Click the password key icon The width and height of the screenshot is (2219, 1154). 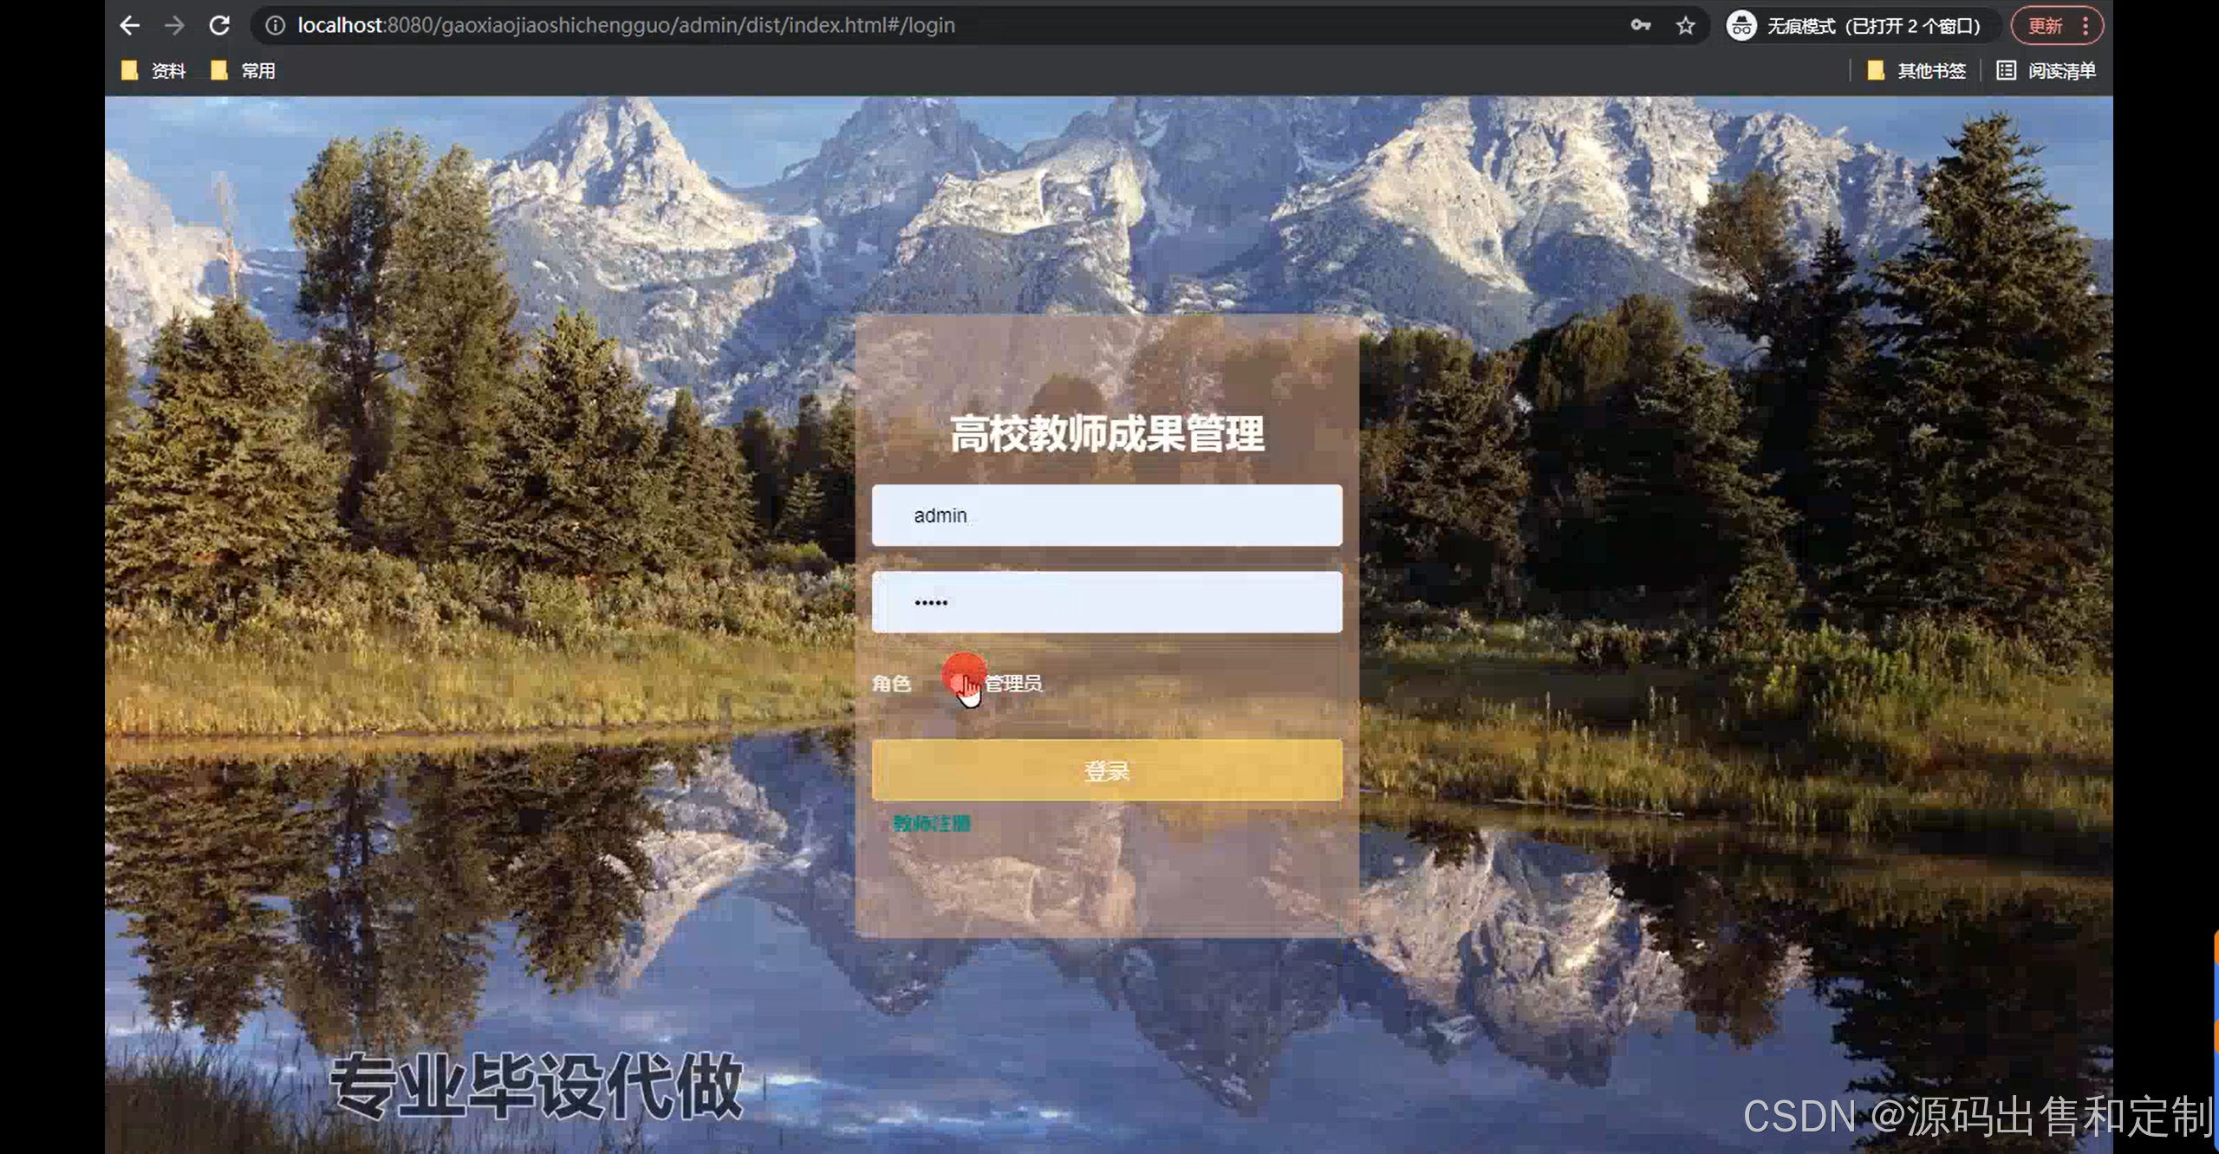click(1640, 25)
